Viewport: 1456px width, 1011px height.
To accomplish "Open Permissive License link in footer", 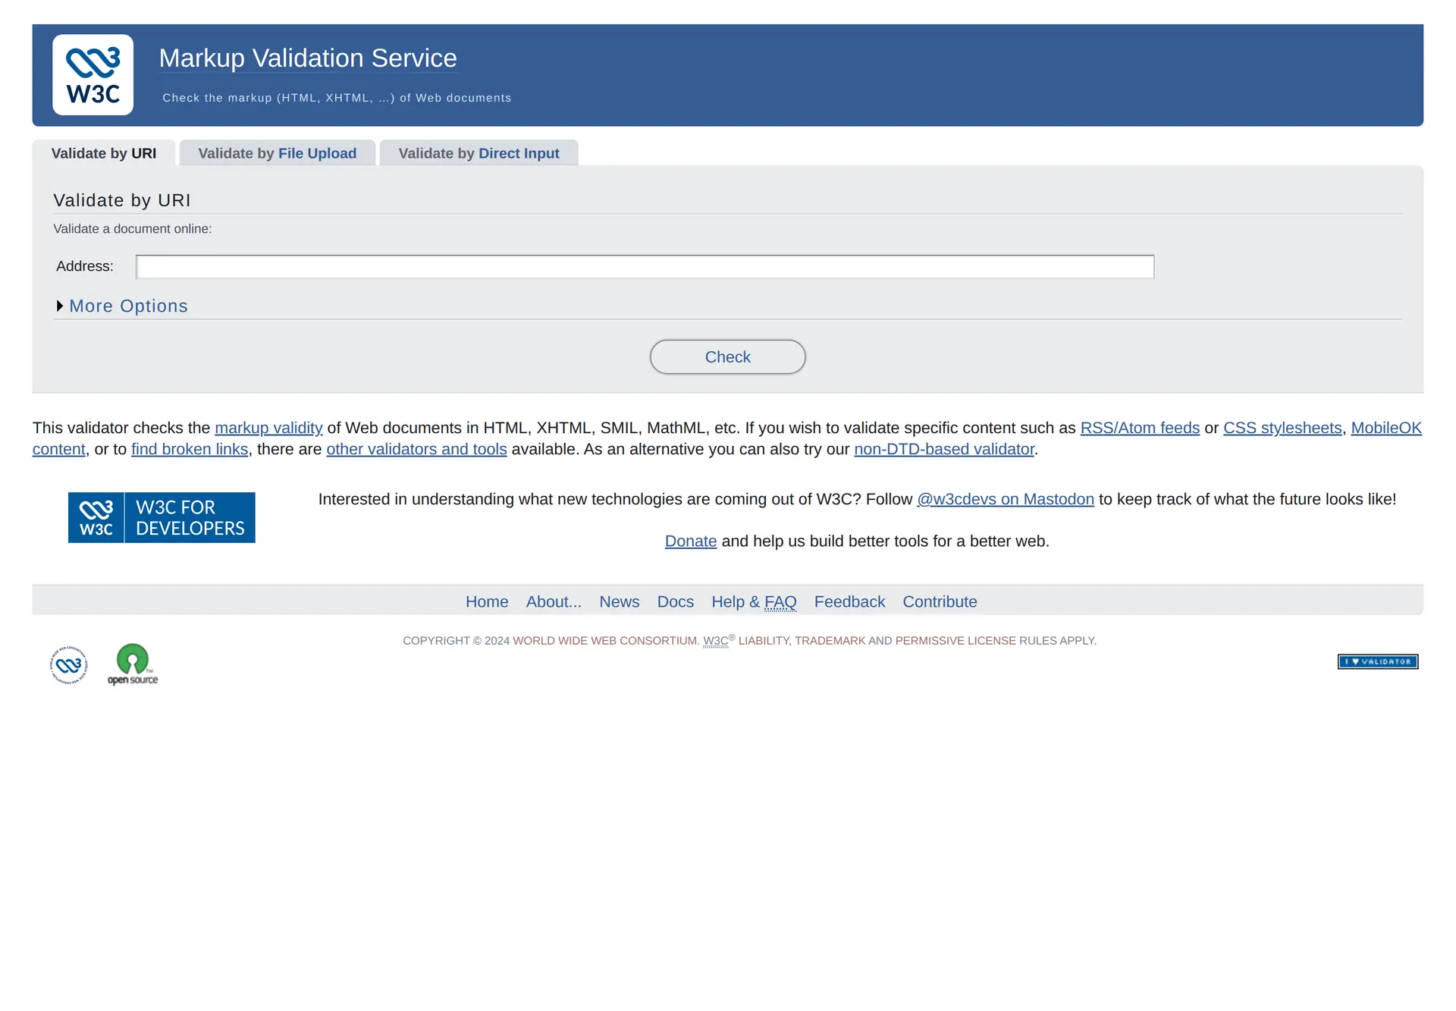I will pos(955,641).
